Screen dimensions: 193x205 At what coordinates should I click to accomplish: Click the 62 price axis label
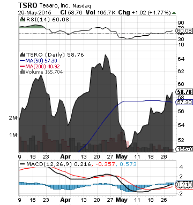point(181,72)
